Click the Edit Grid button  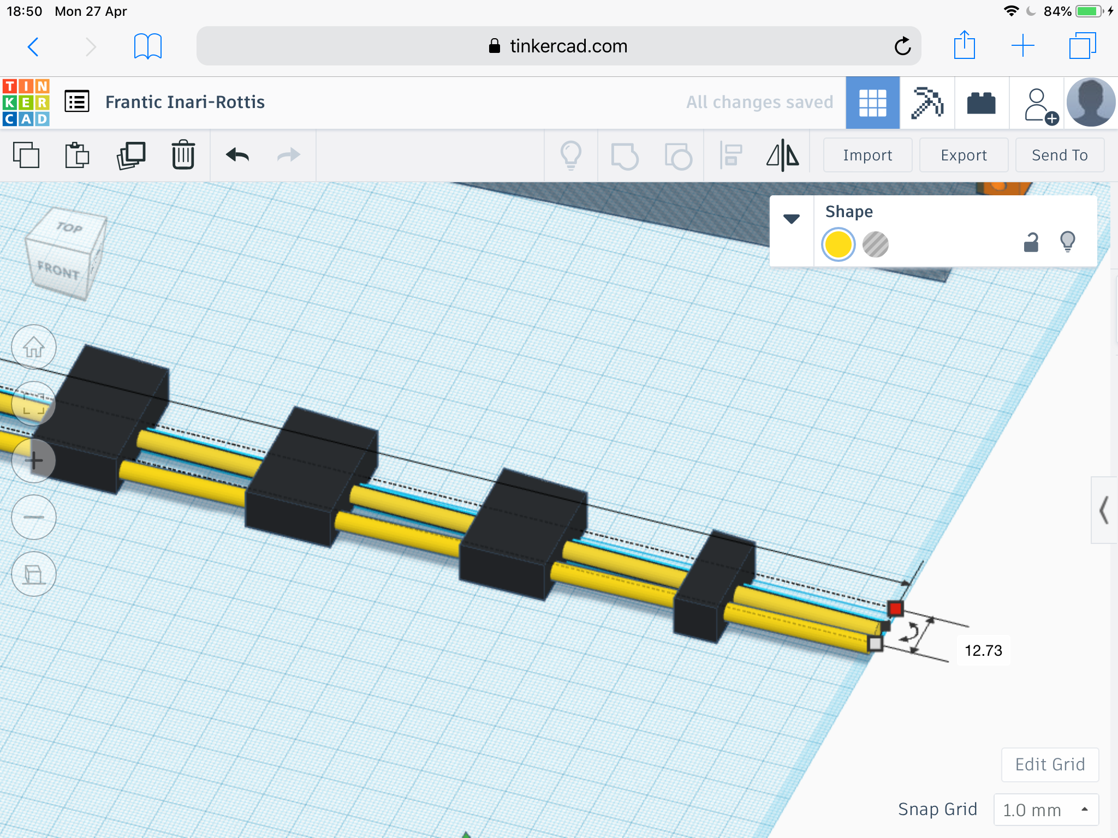[x=1050, y=764]
